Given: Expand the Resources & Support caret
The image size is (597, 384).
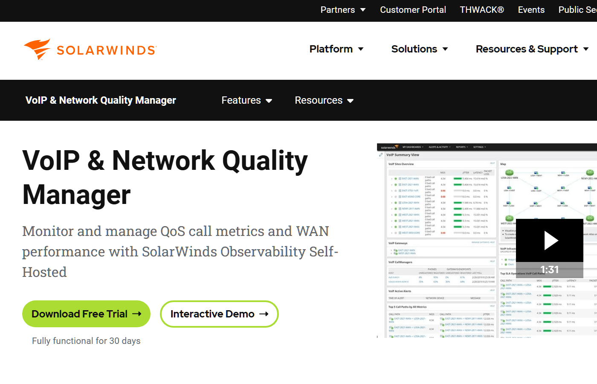Looking at the screenshot, I should (586, 49).
